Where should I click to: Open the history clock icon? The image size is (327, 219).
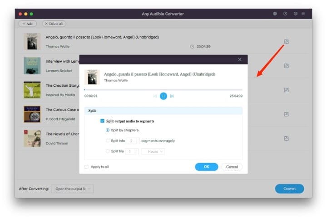coord(285,14)
